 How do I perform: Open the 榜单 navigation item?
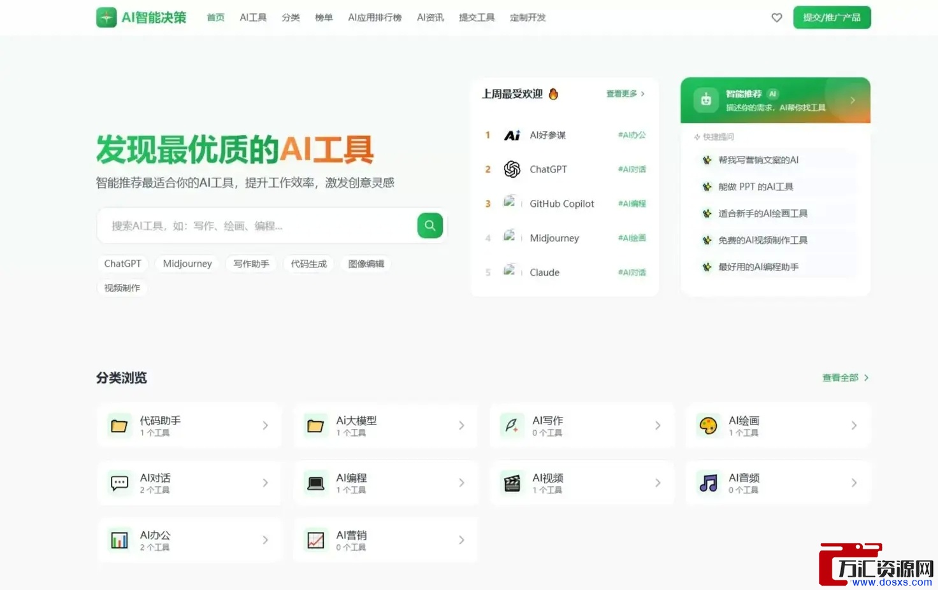pyautogui.click(x=324, y=18)
